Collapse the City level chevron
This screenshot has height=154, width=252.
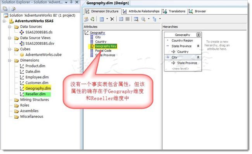point(198,57)
